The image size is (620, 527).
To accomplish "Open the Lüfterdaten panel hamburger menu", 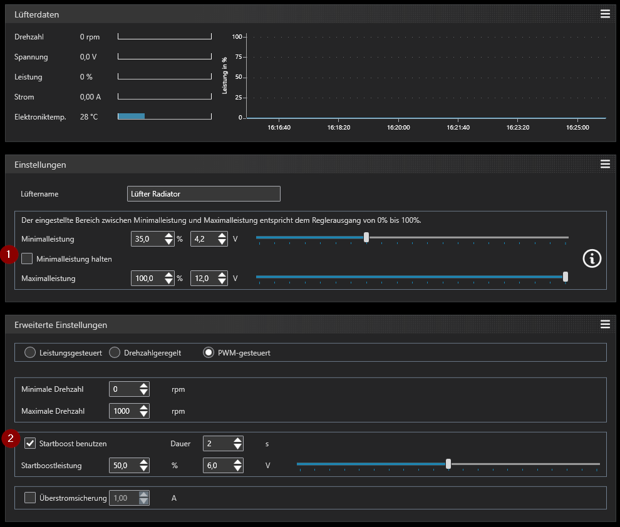I will pos(605,14).
